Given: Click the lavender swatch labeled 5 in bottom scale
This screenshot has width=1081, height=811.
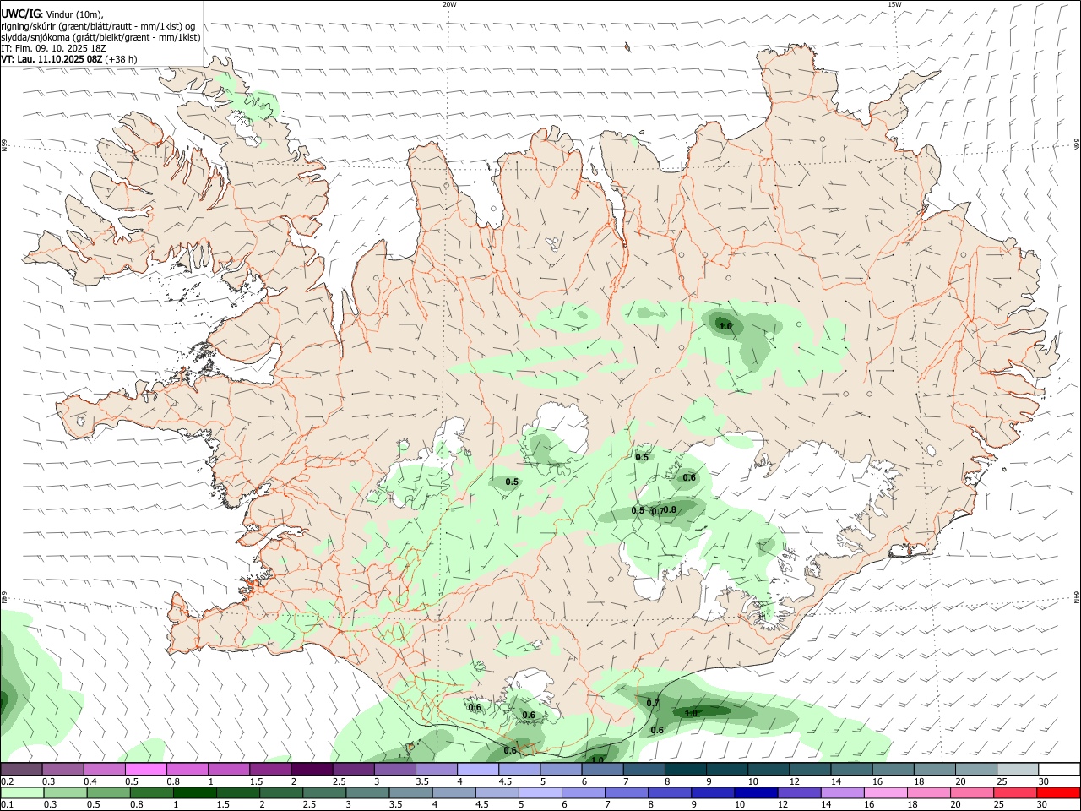Looking at the screenshot, I should coord(540,792).
